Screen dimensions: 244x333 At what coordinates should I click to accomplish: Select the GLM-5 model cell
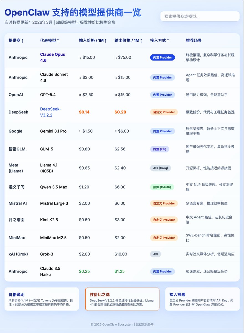47,149
